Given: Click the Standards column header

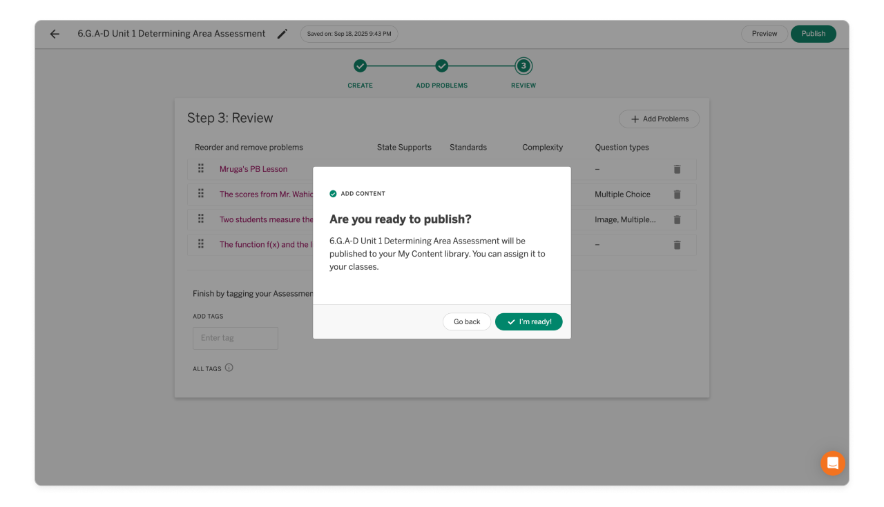Looking at the screenshot, I should [468, 148].
